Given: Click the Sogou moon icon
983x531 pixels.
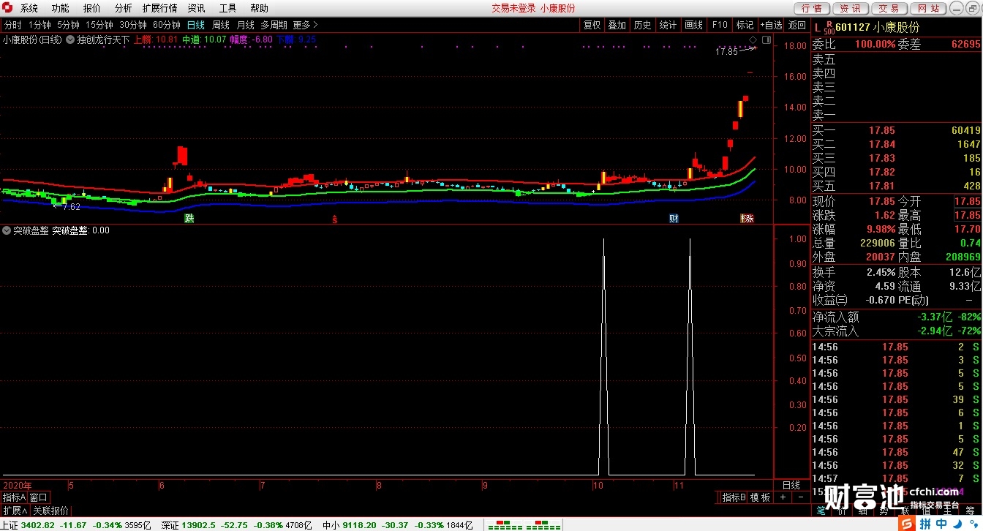Looking at the screenshot, I should click(957, 524).
